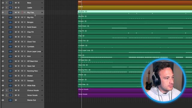Solo the Big Hits track
Viewport: 192px width, 108px height.
(x=19, y=17)
